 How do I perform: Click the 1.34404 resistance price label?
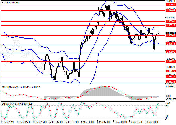[x=170, y=10]
